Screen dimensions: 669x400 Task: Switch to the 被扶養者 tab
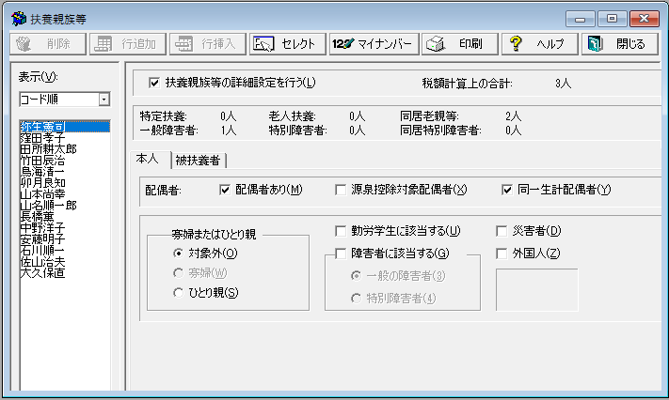(x=198, y=160)
